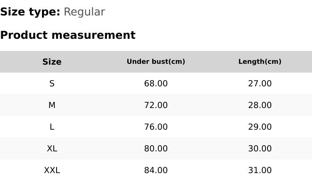Click the 30.00 length value
The width and height of the screenshot is (312, 181).
pos(260,148)
